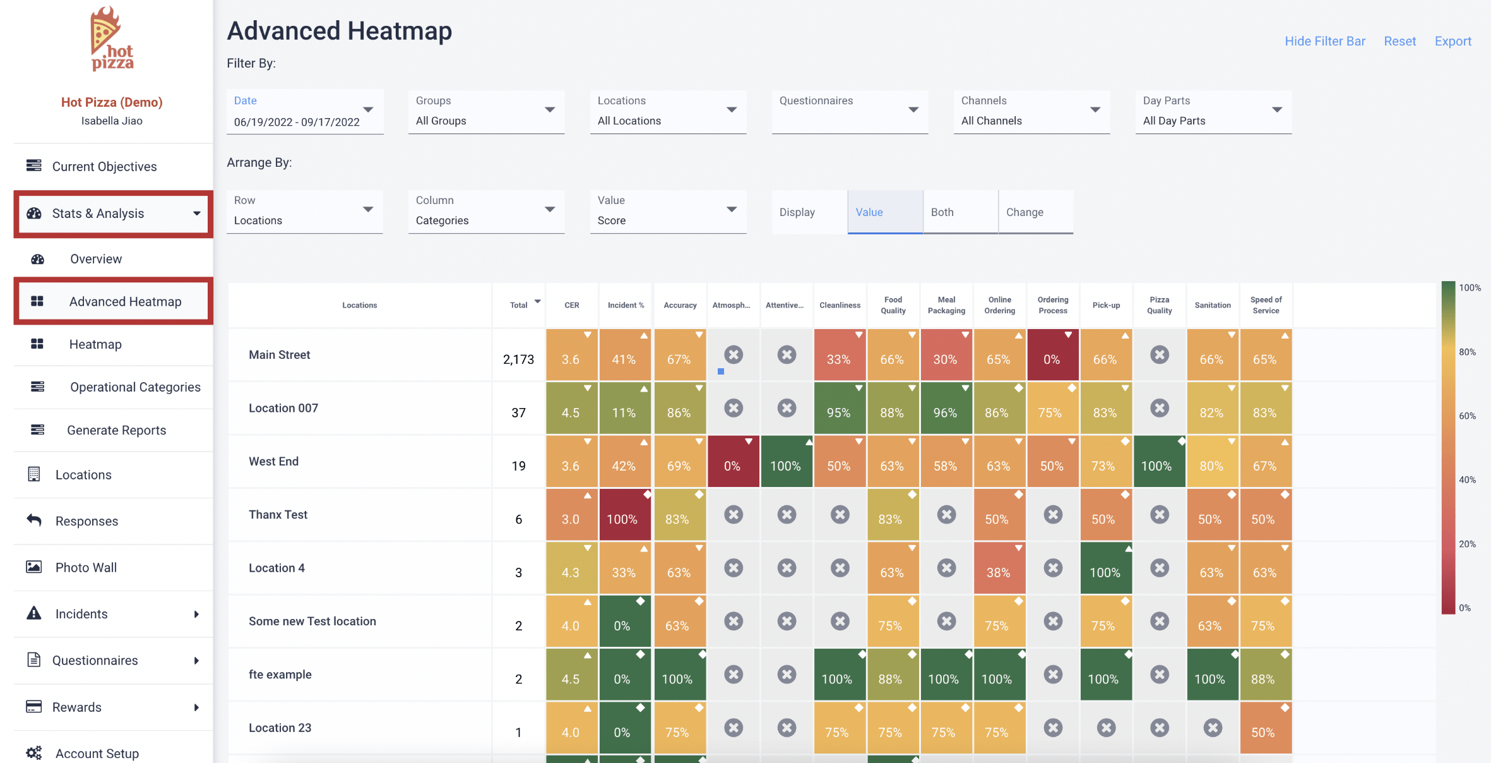Click the Hot Pizza logo

(112, 39)
